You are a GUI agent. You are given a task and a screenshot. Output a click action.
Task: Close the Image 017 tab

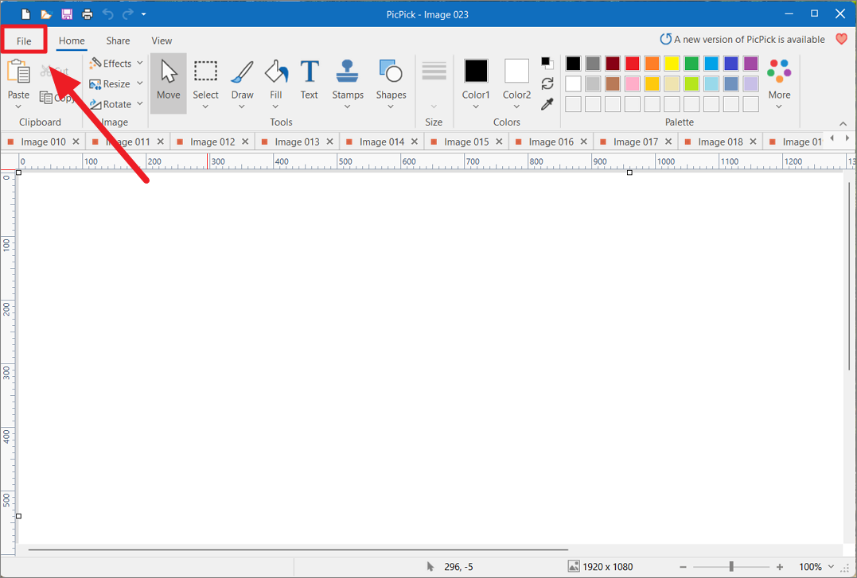[x=668, y=142]
